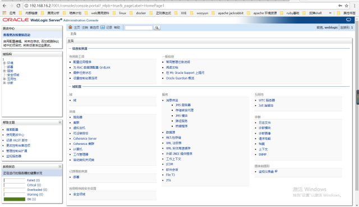Expand the 服务 node in domain tree
359x207 pixels.
(x=4, y=71)
